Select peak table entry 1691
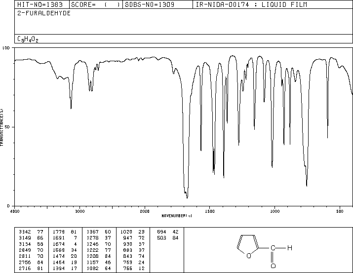The width and height of the screenshot is (353, 273). 59,238
